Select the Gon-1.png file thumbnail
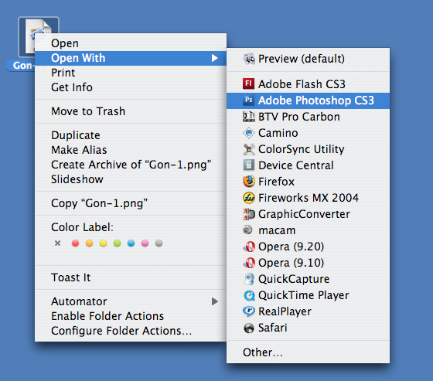 click(x=39, y=37)
